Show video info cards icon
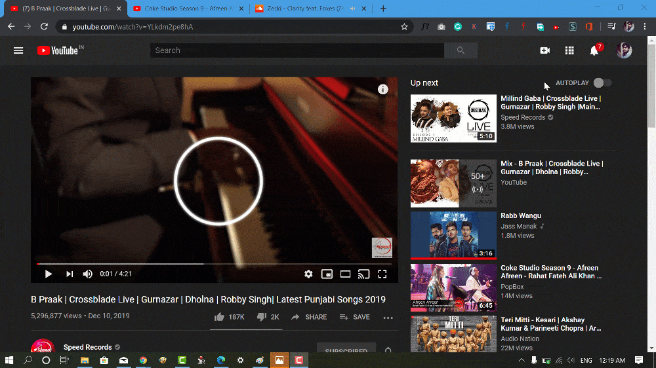Image resolution: width=656 pixels, height=368 pixels. [x=383, y=90]
